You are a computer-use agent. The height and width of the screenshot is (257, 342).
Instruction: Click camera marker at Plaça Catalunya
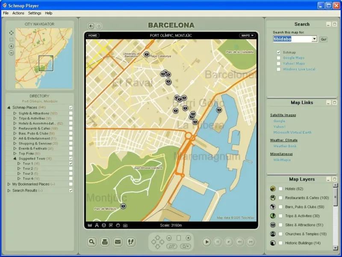pos(147,54)
